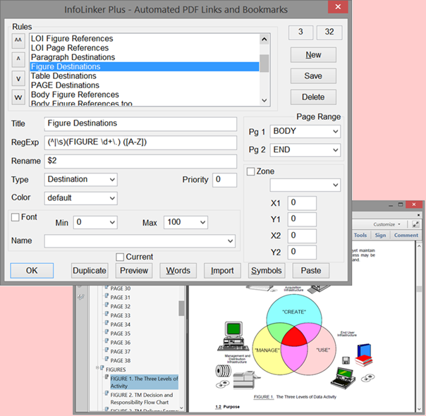Click the New rule button
This screenshot has width=426, height=416.
(x=313, y=55)
